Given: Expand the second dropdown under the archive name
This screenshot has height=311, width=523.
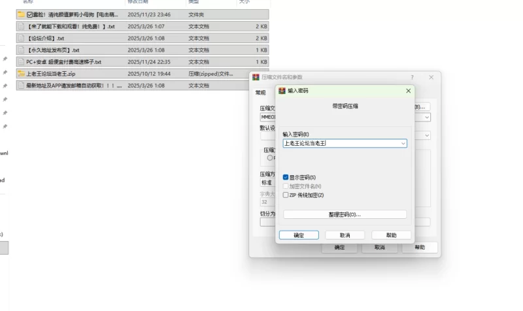Looking at the screenshot, I should pyautogui.click(x=427, y=135).
